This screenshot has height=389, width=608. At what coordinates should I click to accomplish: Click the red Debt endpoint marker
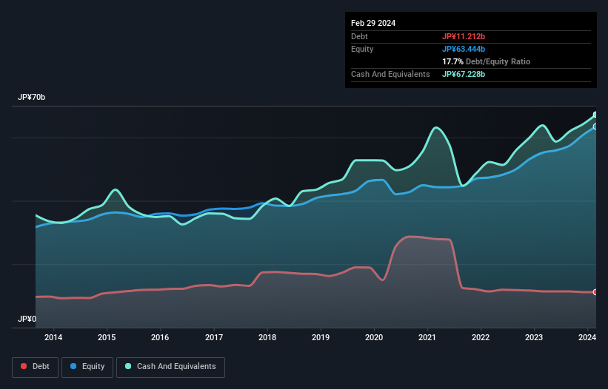coord(595,292)
